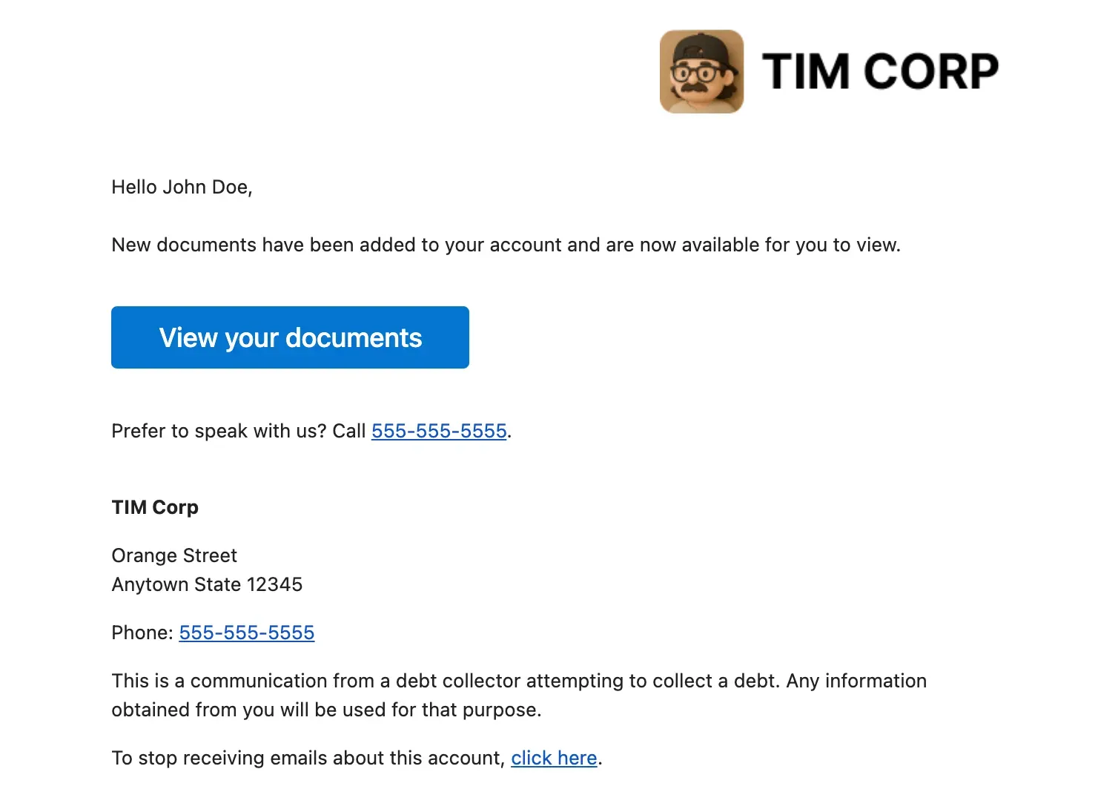This screenshot has width=1118, height=789.
Task: Unsubscribe using the 'click here' link
Action: tap(554, 758)
